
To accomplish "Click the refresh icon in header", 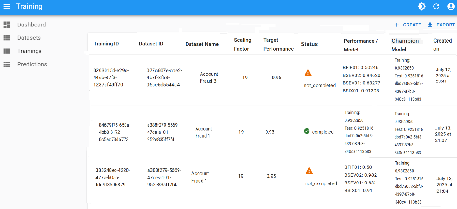I will point(436,7).
